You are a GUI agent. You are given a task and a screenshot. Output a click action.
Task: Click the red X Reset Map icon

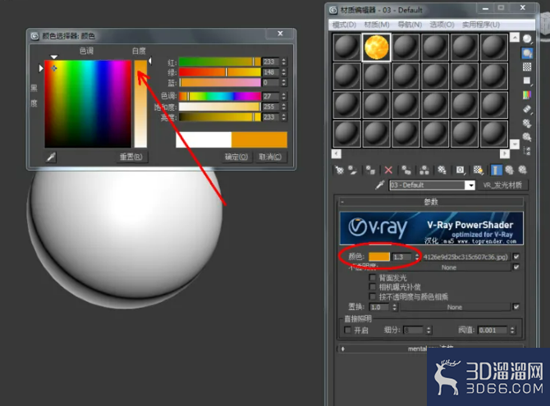coord(388,170)
